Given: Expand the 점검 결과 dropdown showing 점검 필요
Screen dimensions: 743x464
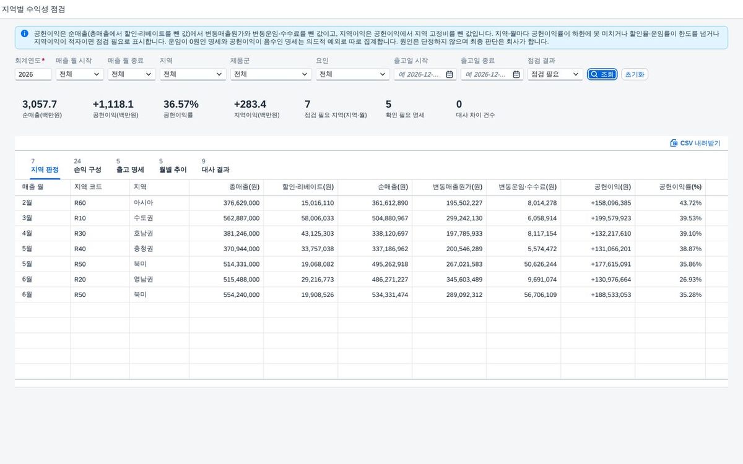Looking at the screenshot, I should tap(555, 74).
